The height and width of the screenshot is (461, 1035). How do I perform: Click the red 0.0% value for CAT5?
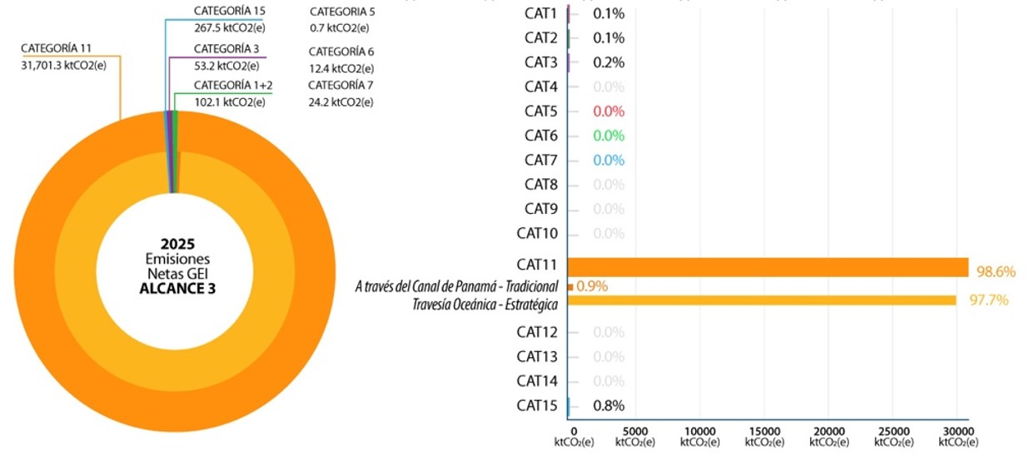pos(609,112)
